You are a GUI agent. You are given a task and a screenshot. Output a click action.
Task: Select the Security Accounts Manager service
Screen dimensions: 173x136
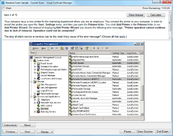coord(105,98)
